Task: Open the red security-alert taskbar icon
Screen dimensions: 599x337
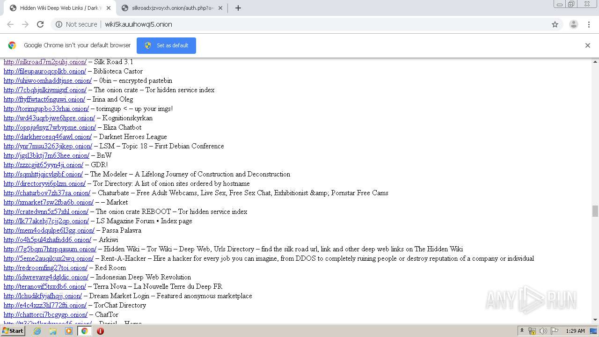Action: click(100, 331)
